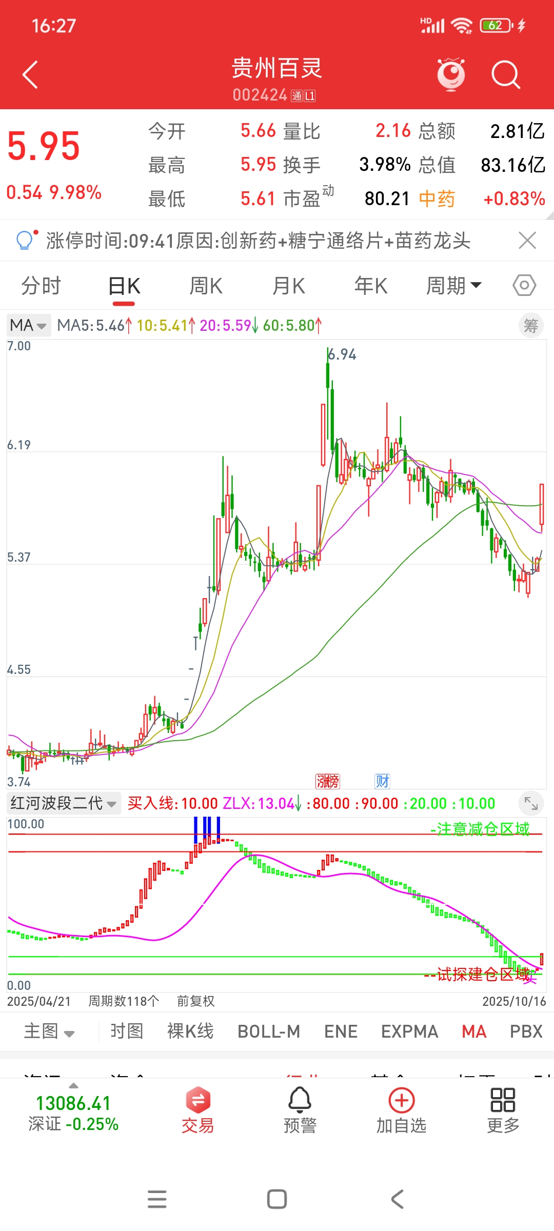Open the MA indicator dropdown
The width and height of the screenshot is (554, 1231).
29,325
